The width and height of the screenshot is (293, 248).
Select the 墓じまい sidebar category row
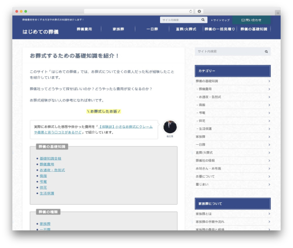233,184
